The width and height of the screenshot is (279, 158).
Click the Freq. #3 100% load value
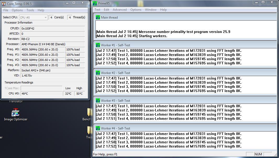[x=75, y=65]
